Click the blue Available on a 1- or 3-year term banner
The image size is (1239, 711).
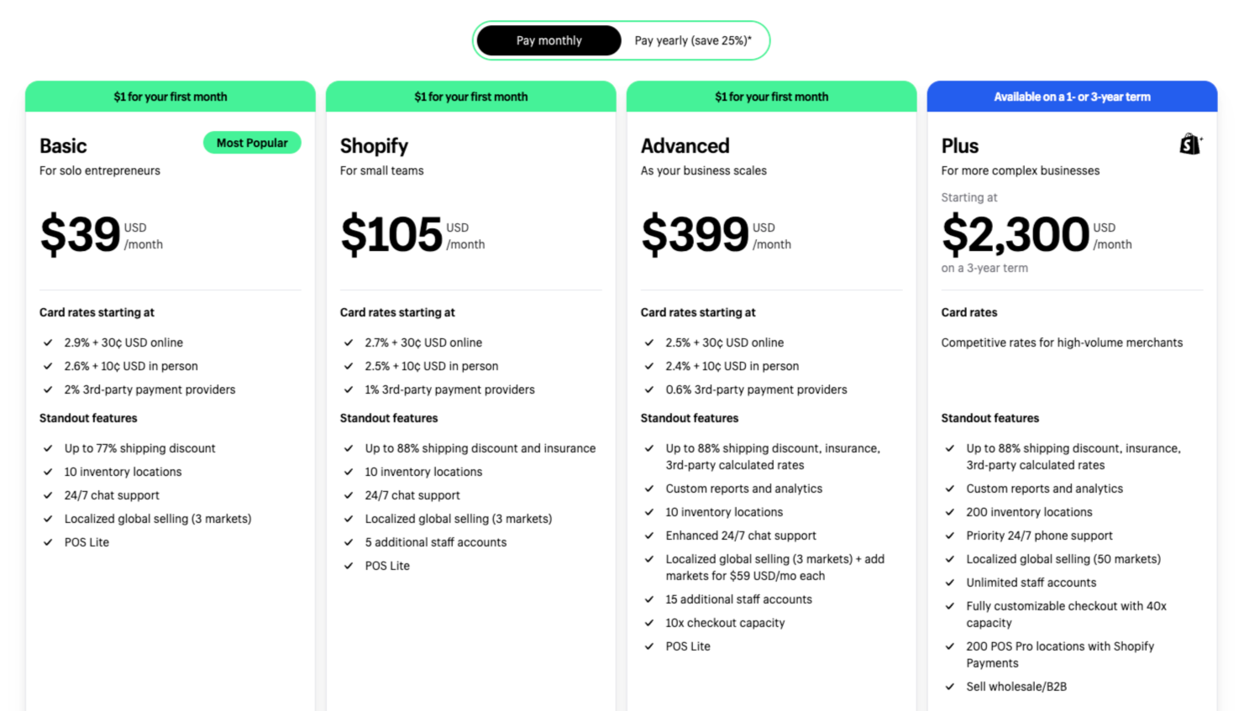1072,97
